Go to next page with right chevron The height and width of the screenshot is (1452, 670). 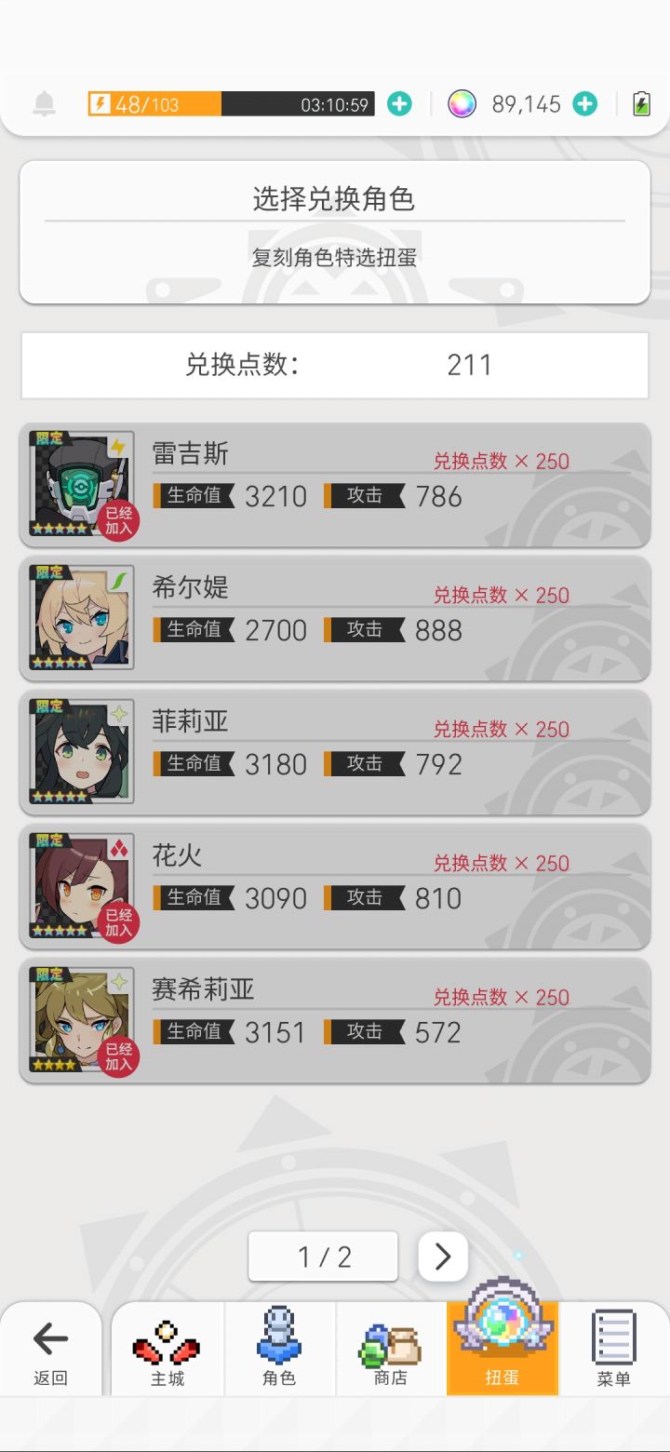tap(443, 1257)
